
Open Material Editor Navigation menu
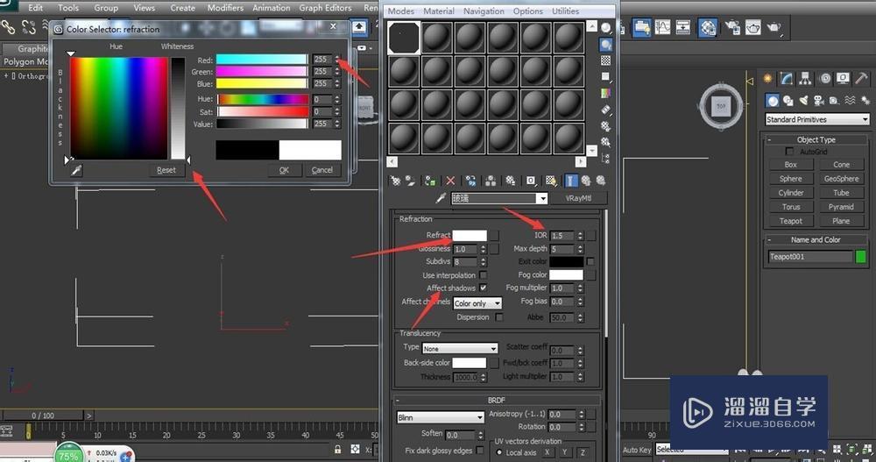tap(484, 11)
